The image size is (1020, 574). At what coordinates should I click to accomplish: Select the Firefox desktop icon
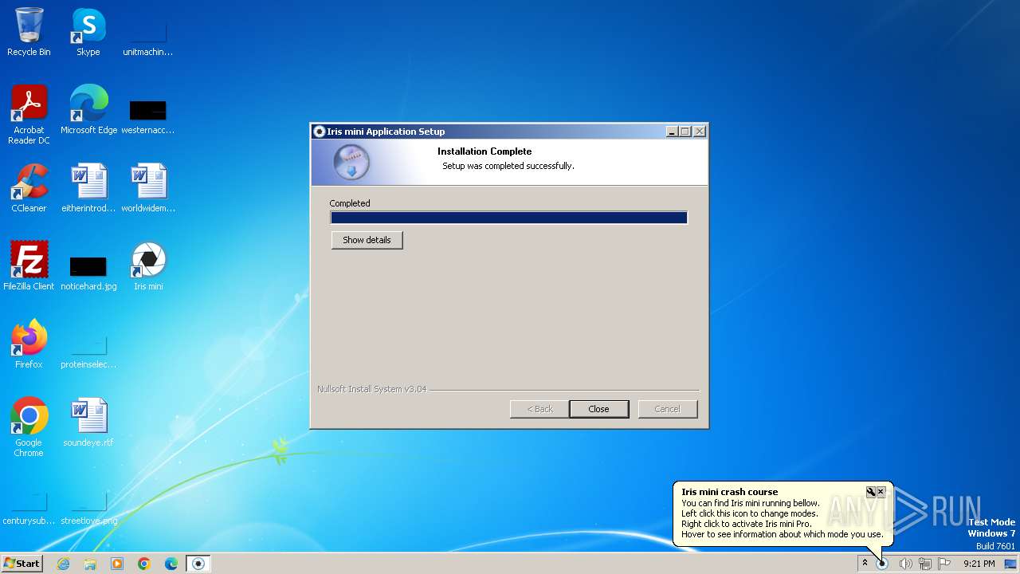(x=29, y=344)
